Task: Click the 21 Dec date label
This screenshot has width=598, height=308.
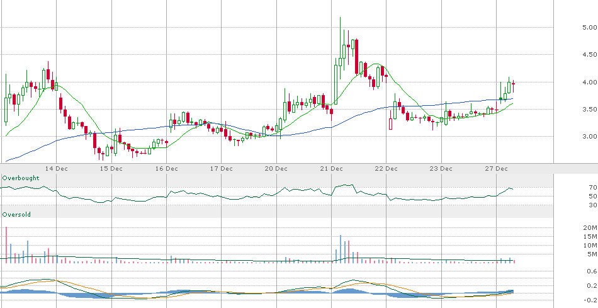Action: tap(331, 169)
